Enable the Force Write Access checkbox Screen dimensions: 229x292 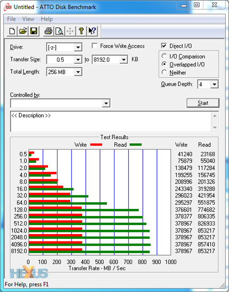point(95,46)
